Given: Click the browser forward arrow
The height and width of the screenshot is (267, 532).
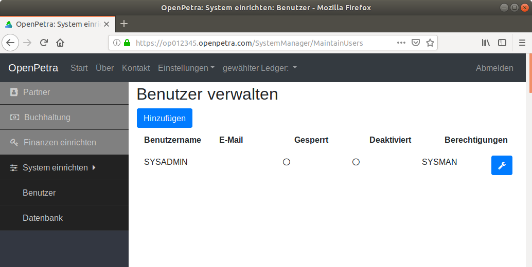Looking at the screenshot, I should (x=27, y=43).
